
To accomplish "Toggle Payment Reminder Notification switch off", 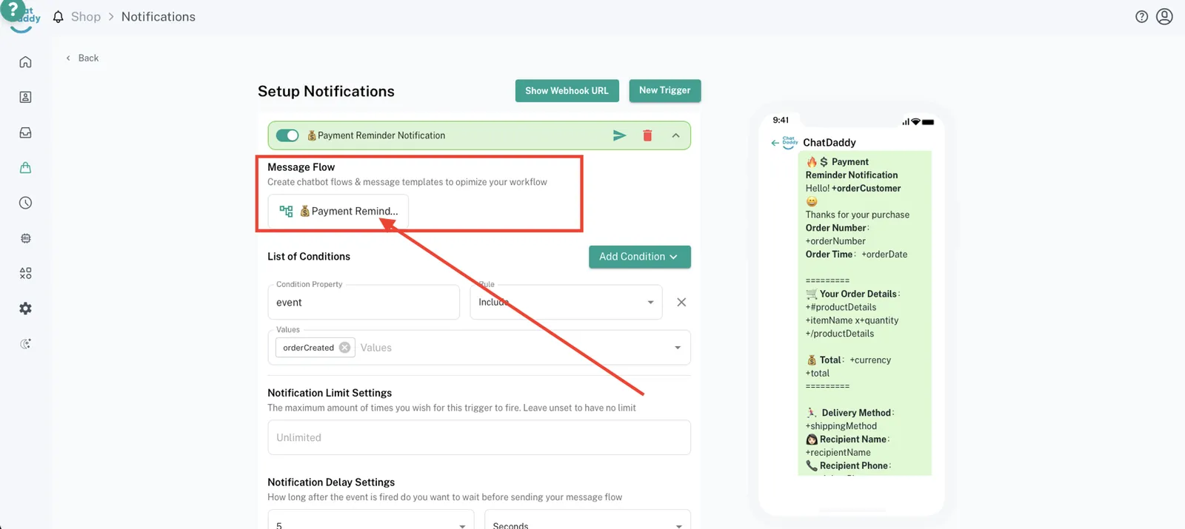I will (287, 135).
